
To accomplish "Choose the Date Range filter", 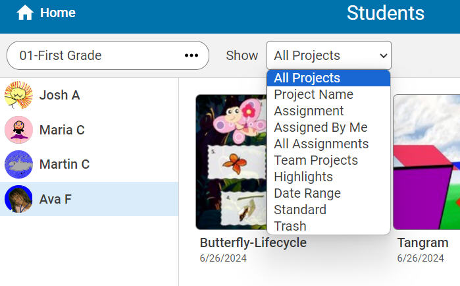I will (x=328, y=193).
